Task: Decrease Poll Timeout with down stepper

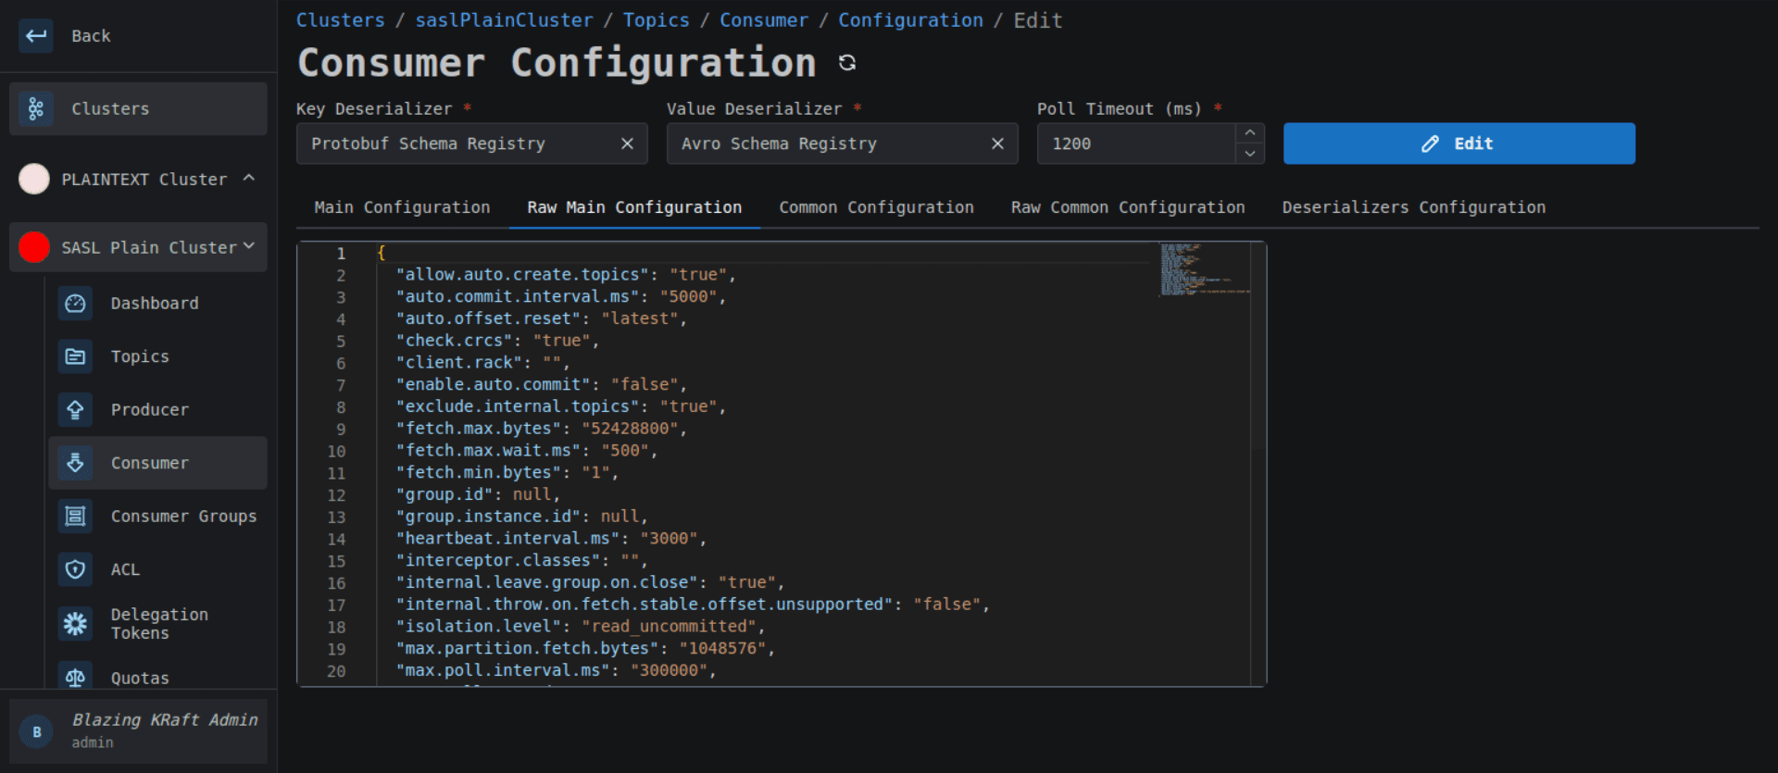Action: (1249, 154)
